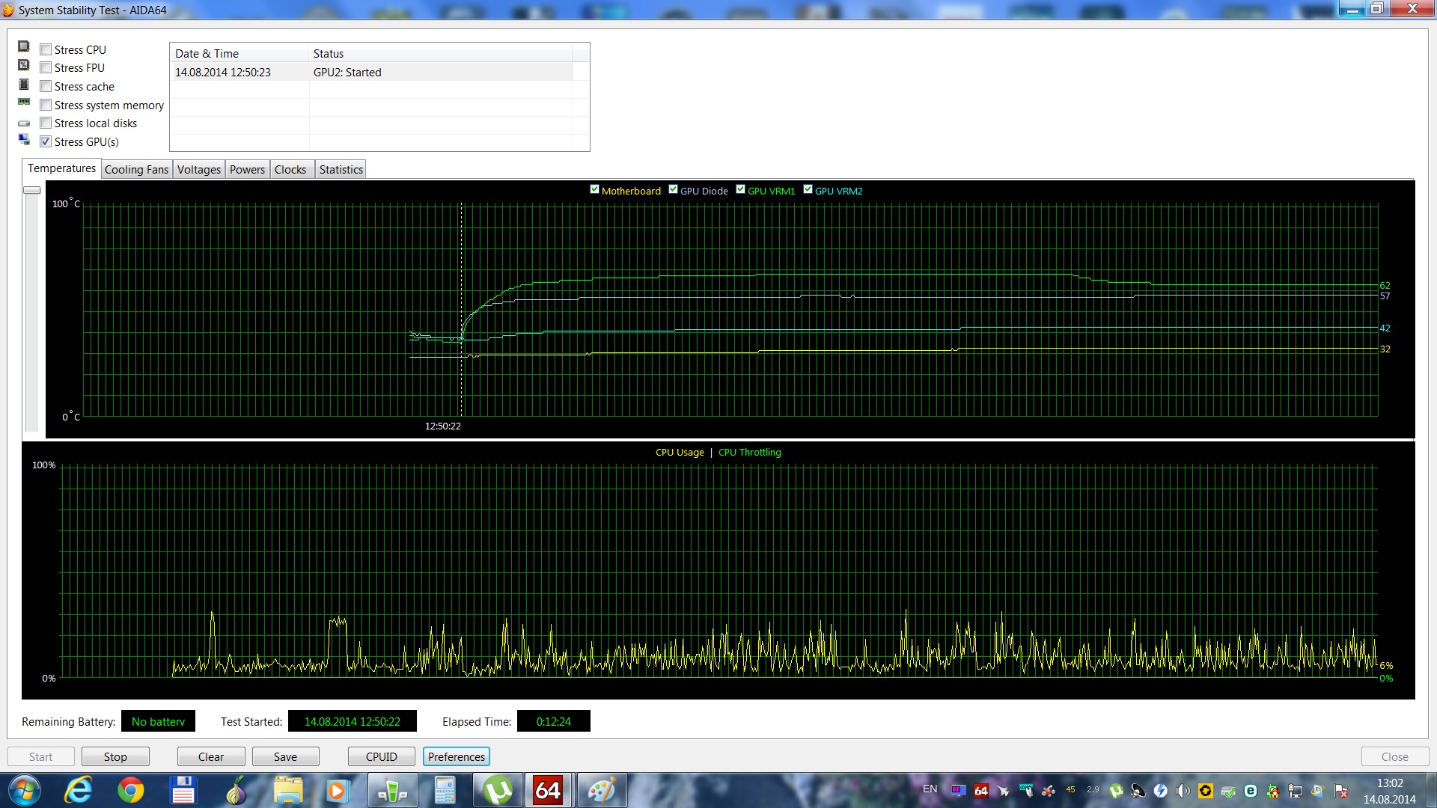Hide GPU VRM2 graph line checkbox
Image resolution: width=1437 pixels, height=808 pixels.
pos(808,189)
